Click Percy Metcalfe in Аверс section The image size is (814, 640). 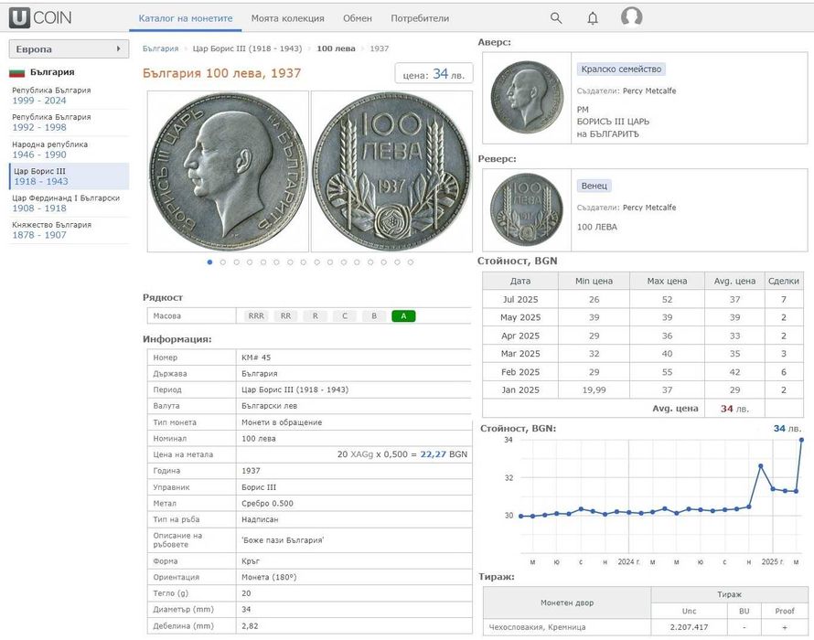(649, 91)
